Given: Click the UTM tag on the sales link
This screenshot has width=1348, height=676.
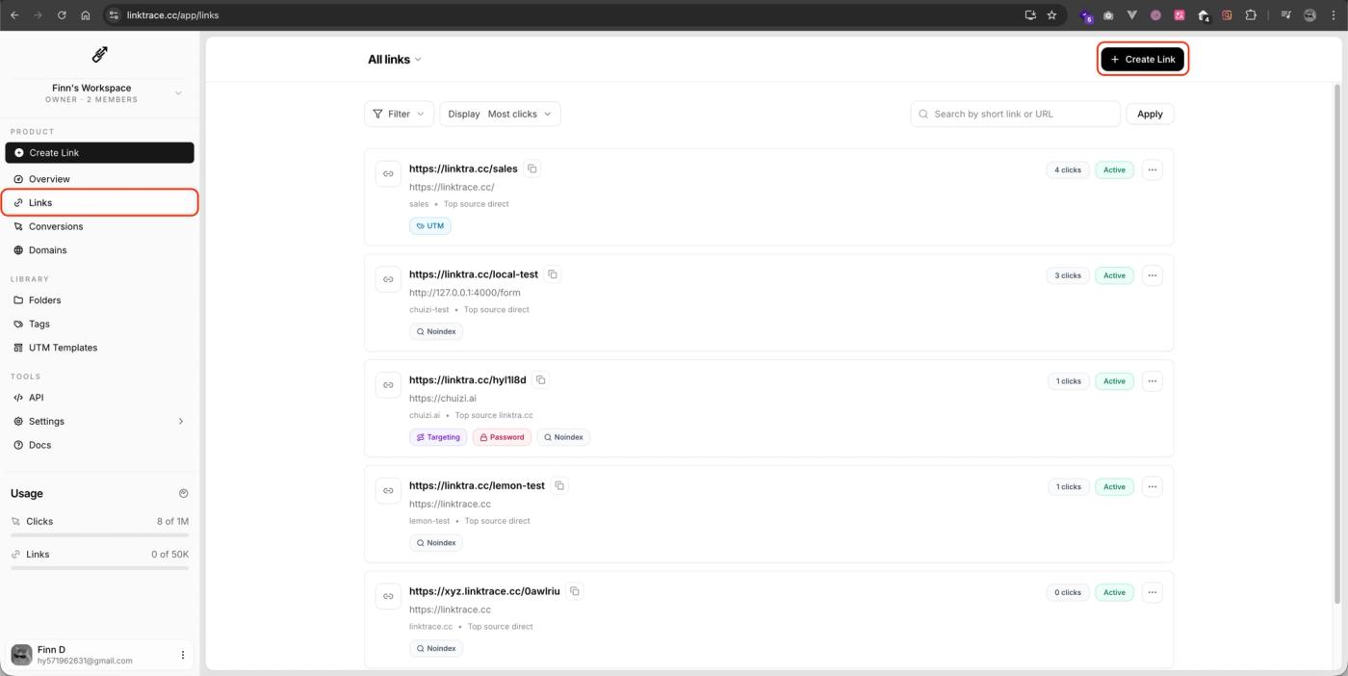Looking at the screenshot, I should [430, 225].
